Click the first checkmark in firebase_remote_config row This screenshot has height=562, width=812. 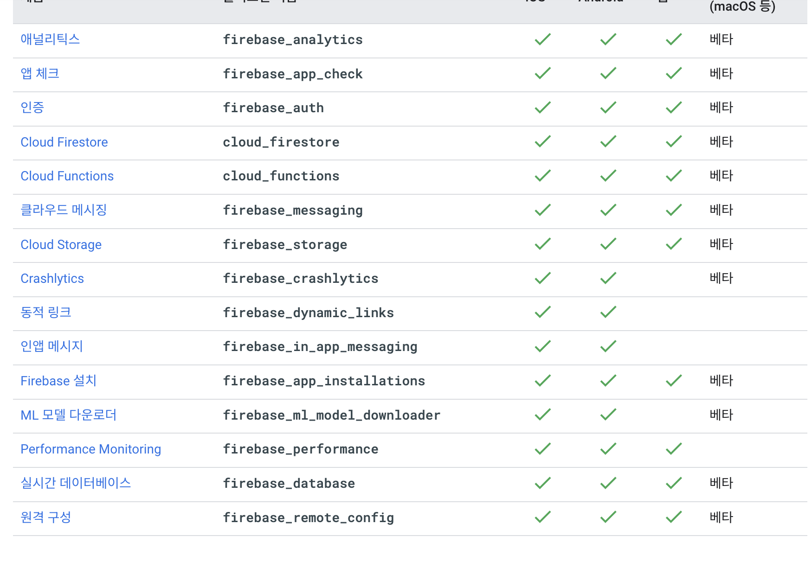(x=543, y=517)
